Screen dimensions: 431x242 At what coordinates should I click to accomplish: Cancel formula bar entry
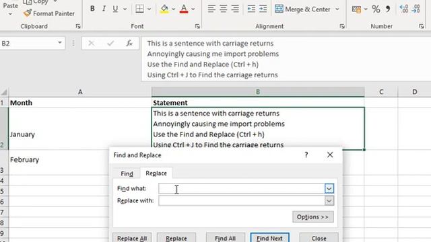(92, 43)
